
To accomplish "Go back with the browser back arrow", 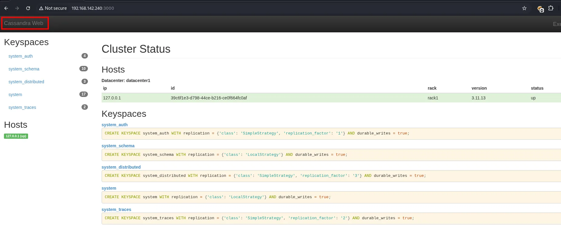I will coord(6,8).
